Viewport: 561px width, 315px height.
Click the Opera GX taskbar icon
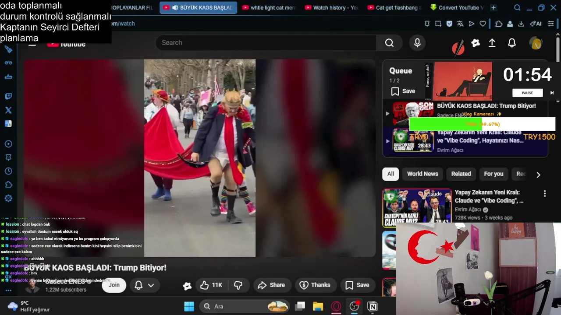(336, 306)
